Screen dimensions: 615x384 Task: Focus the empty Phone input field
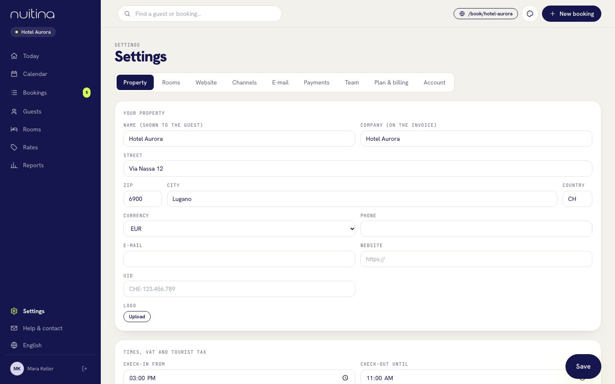point(476,229)
